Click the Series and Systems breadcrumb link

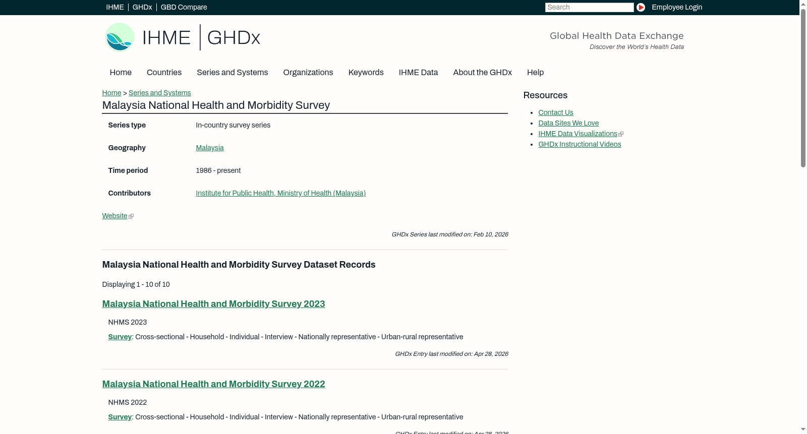pos(159,93)
